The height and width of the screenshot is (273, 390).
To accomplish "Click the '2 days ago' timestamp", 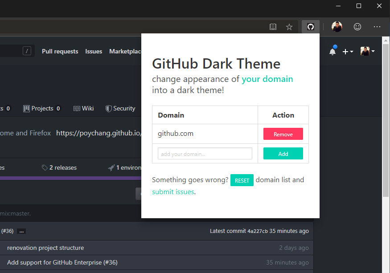I will 294,248.
